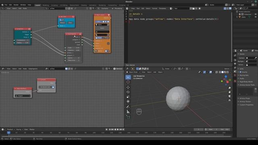
Task: Click the current frame marker in timeline
Action: tap(9, 133)
